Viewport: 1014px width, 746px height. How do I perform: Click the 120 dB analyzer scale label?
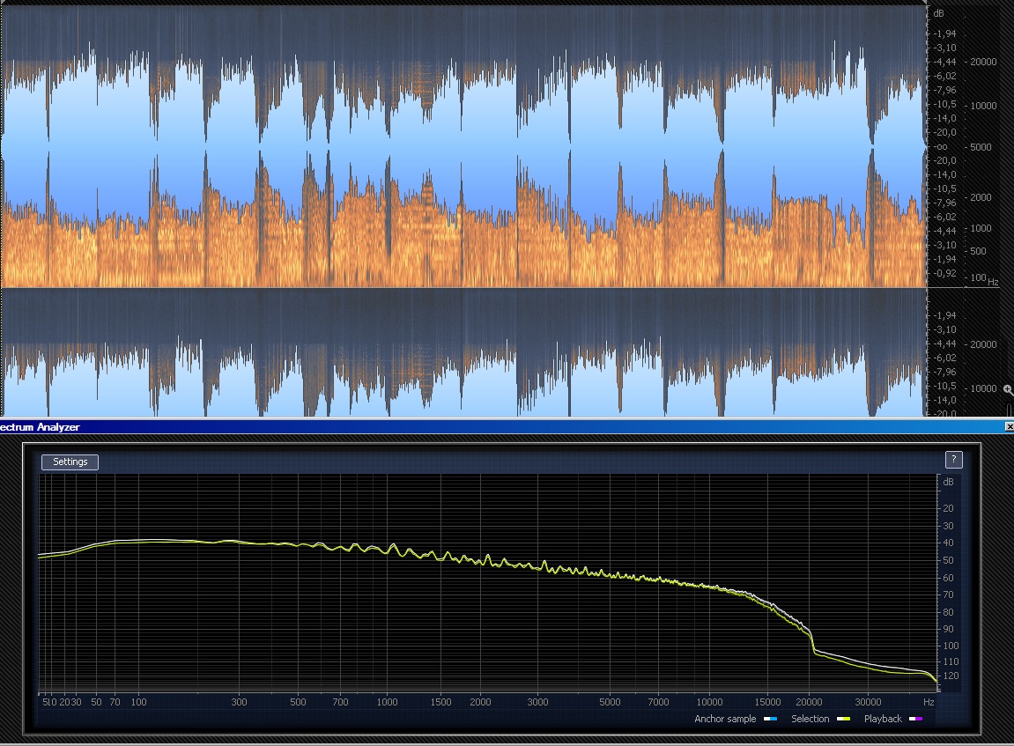[x=951, y=676]
